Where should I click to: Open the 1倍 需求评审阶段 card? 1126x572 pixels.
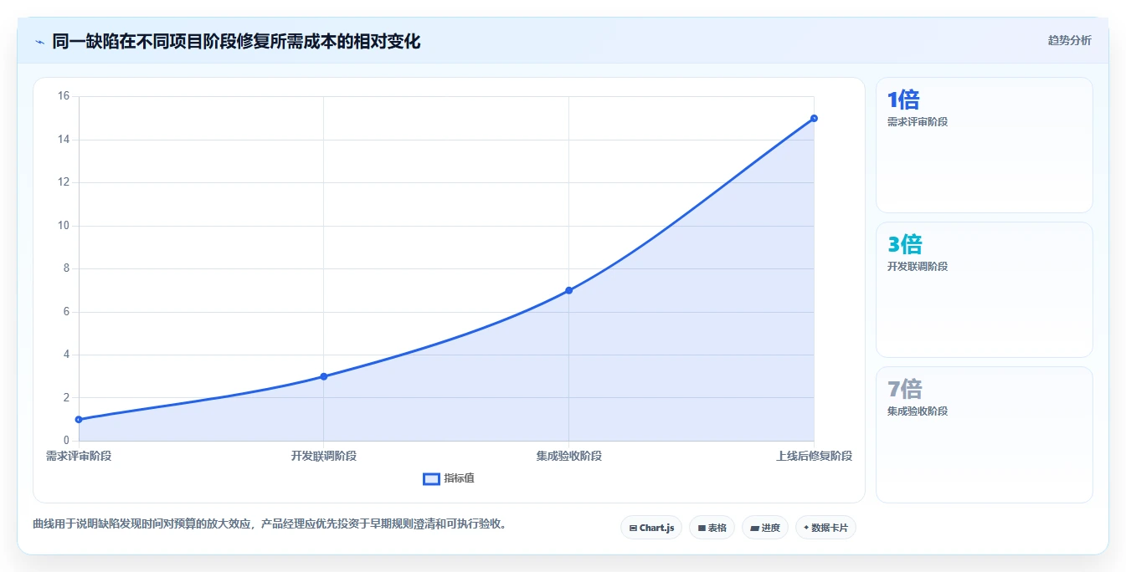tap(985, 145)
